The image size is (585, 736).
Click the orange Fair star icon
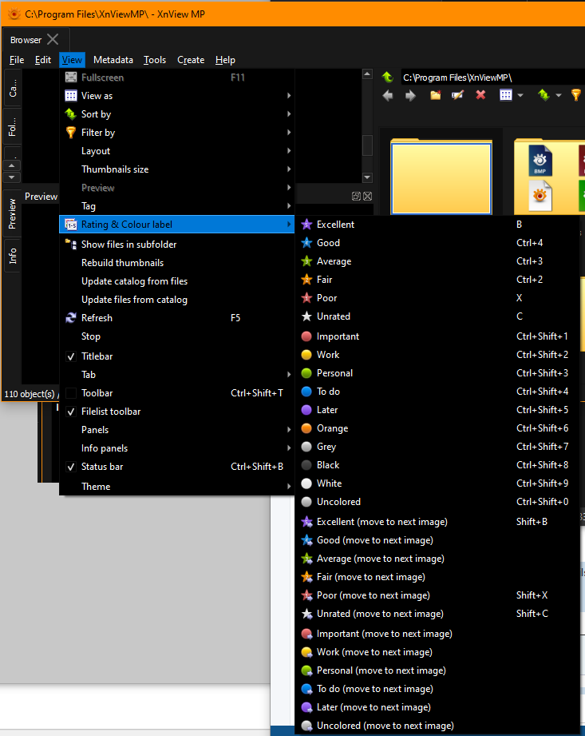tap(306, 279)
